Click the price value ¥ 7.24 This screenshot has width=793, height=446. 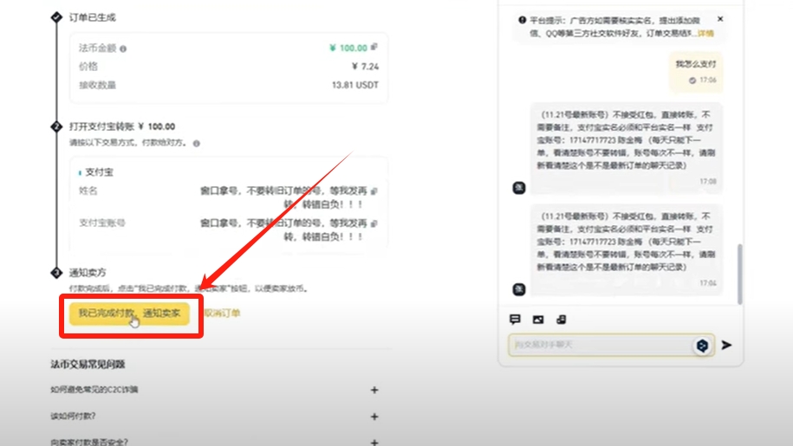point(365,67)
